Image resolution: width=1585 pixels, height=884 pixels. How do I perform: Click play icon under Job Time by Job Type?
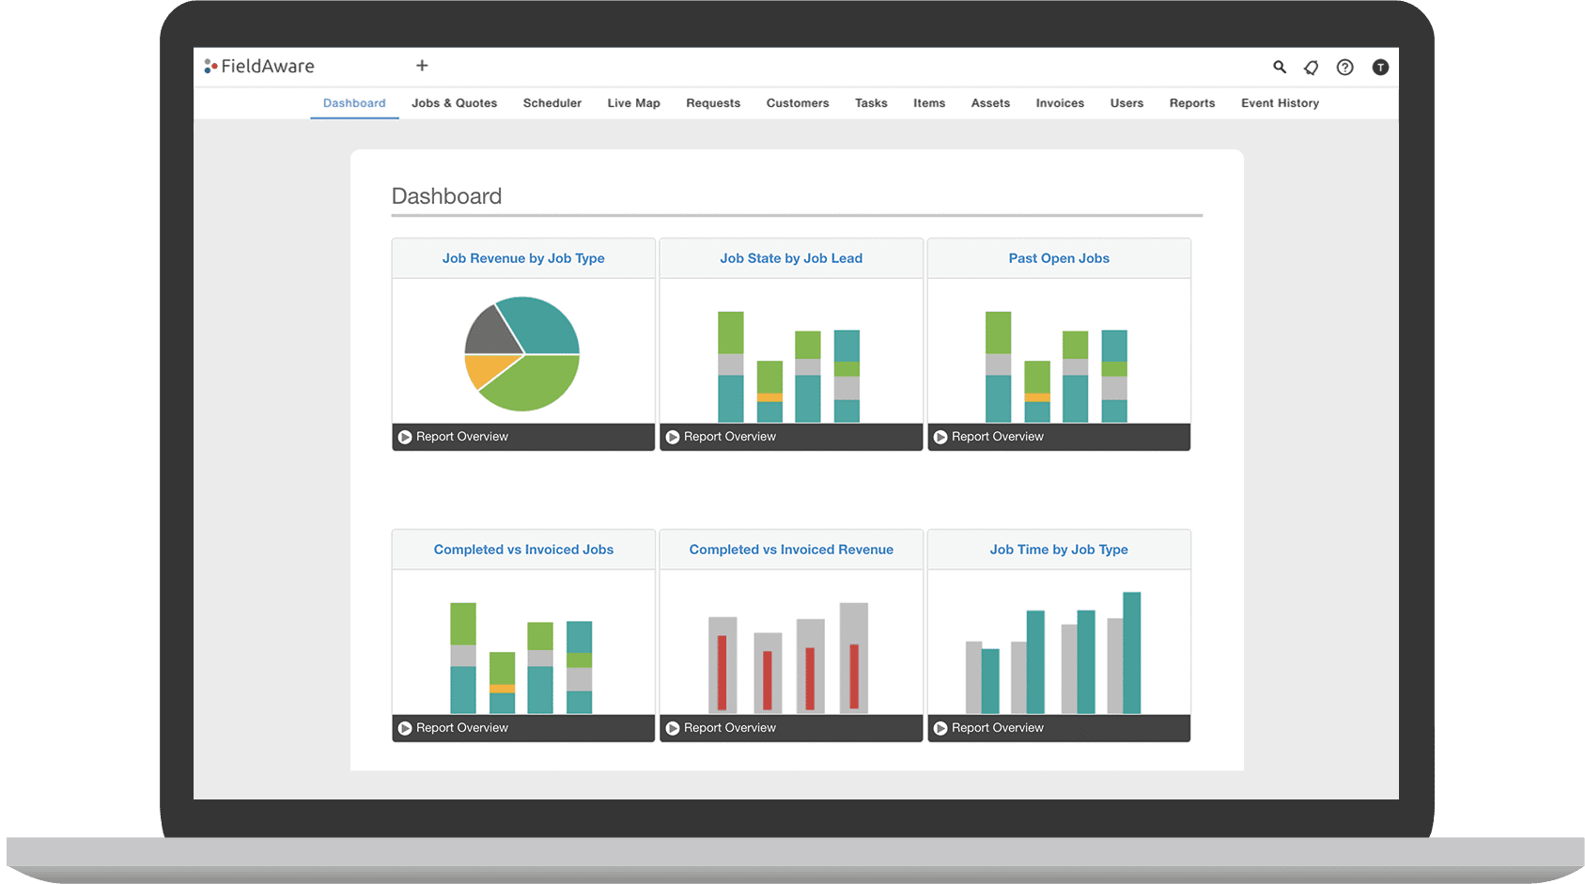pyautogui.click(x=940, y=728)
